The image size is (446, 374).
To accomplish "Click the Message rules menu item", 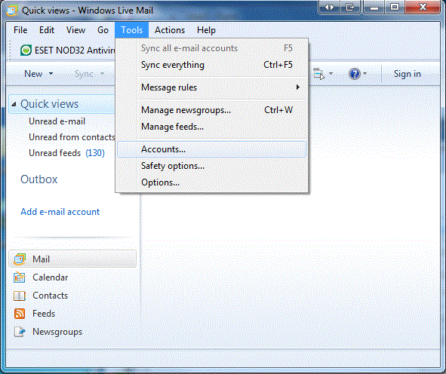I will pyautogui.click(x=211, y=87).
